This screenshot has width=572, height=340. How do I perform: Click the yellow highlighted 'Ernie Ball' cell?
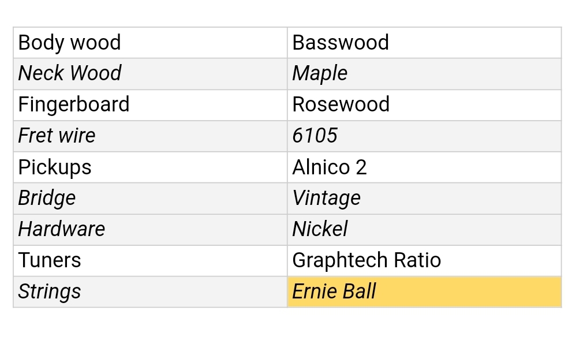click(x=424, y=292)
